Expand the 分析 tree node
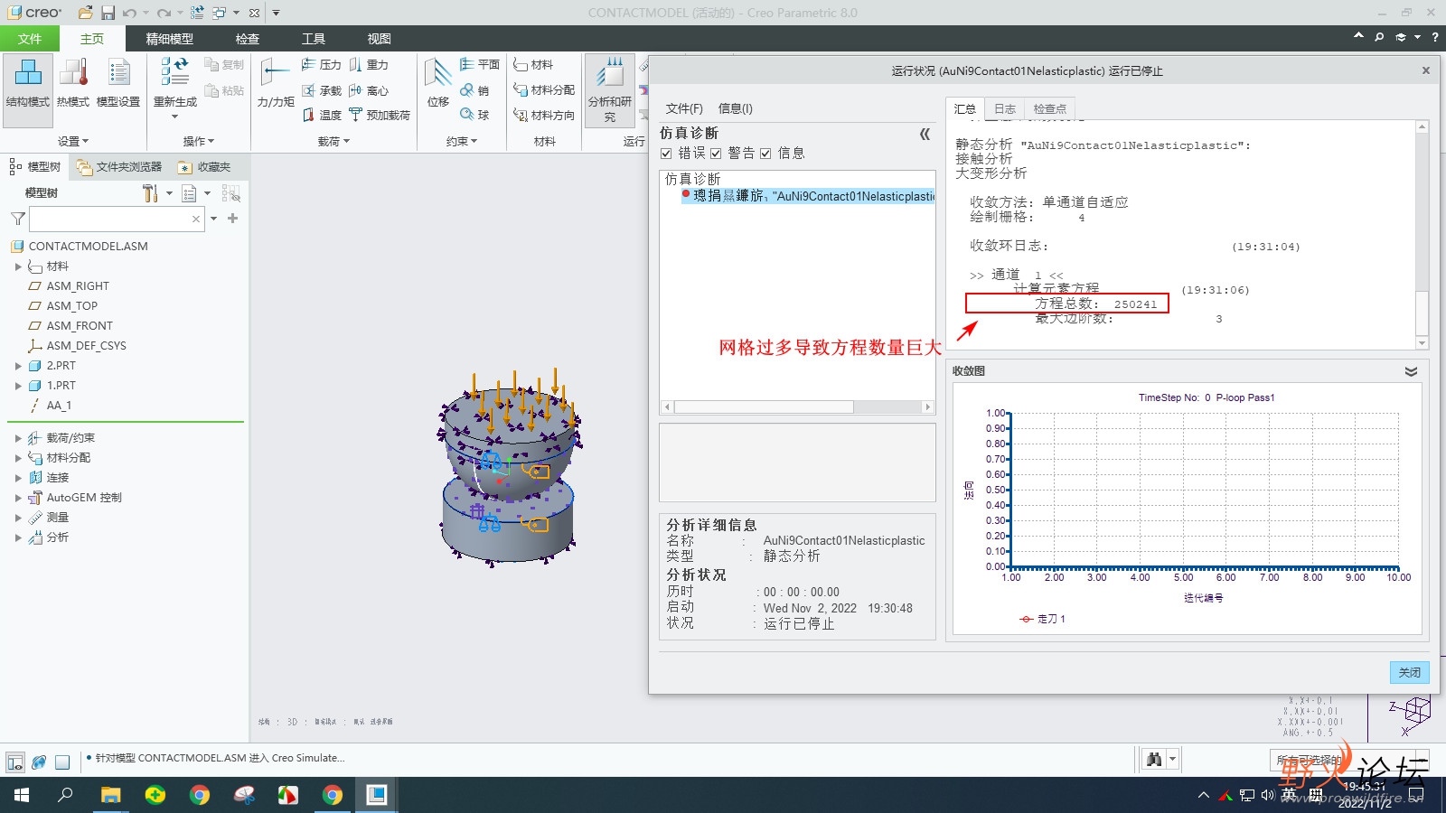 pyautogui.click(x=18, y=537)
